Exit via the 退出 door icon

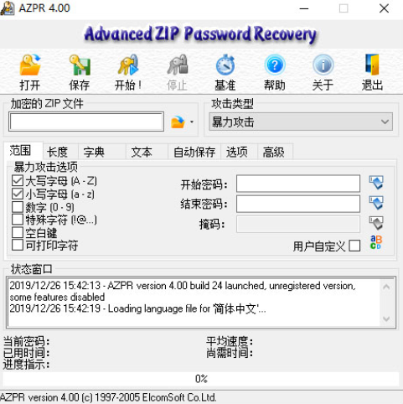(x=372, y=65)
